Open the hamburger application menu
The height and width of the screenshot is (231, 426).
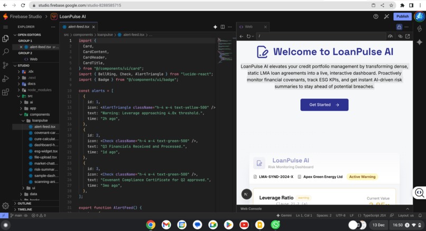click(x=5, y=27)
